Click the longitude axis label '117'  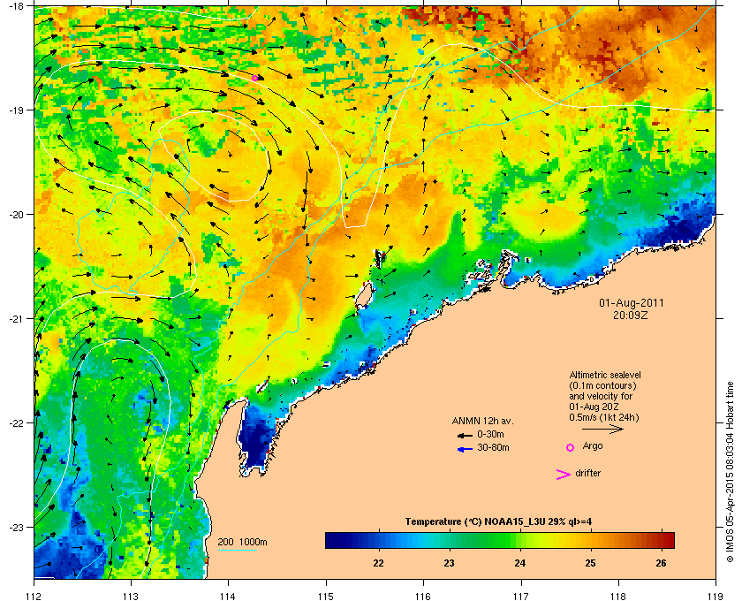pyautogui.click(x=521, y=596)
